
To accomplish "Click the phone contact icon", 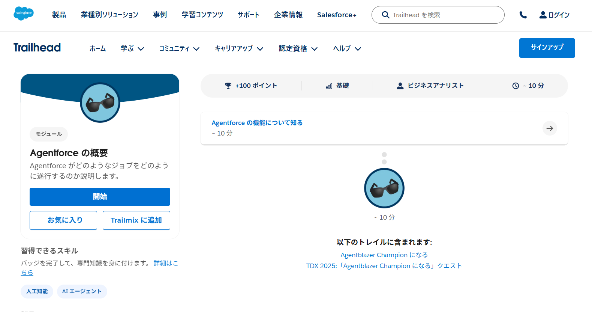I will coord(523,15).
